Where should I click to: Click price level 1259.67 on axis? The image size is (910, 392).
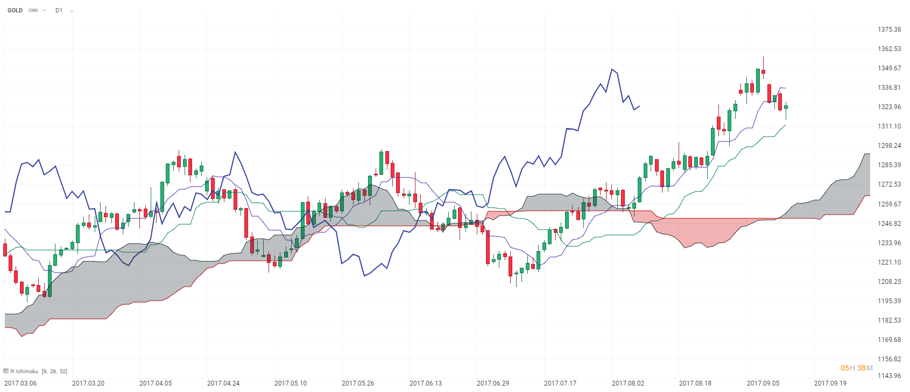[889, 204]
